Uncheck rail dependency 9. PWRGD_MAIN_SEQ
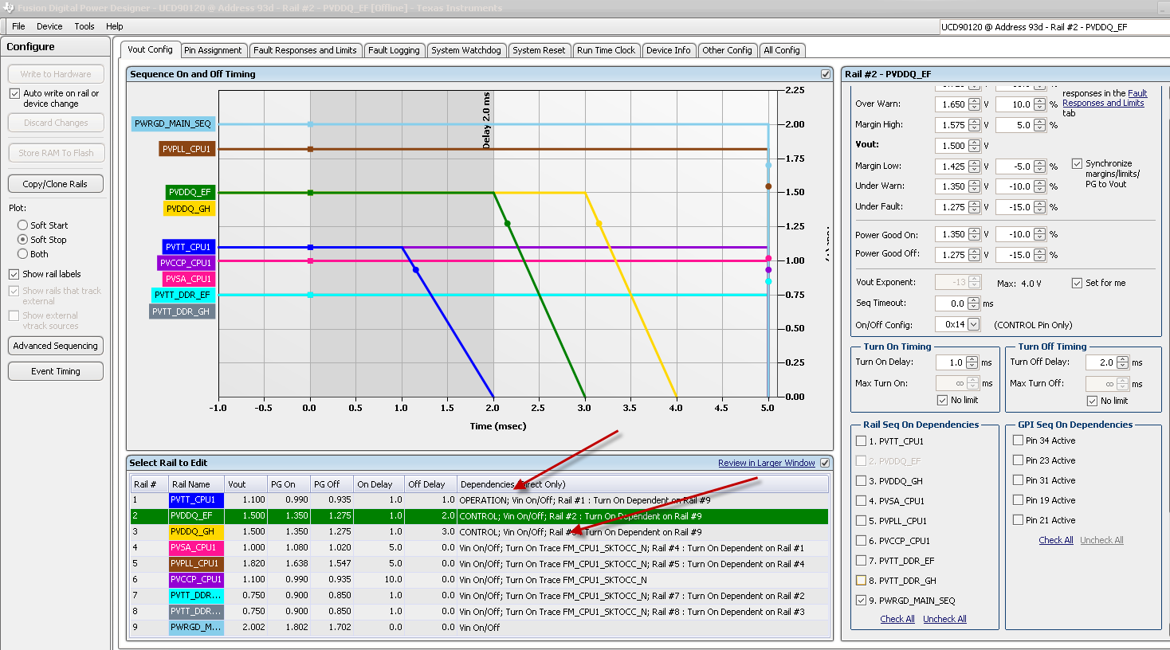The width and height of the screenshot is (1170, 650). coord(861,601)
